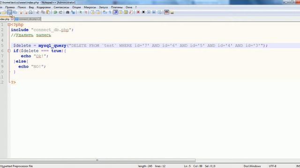This screenshot has height=168, width=300.
Task: Toggle the Word Wrap icon
Action: [105, 13]
